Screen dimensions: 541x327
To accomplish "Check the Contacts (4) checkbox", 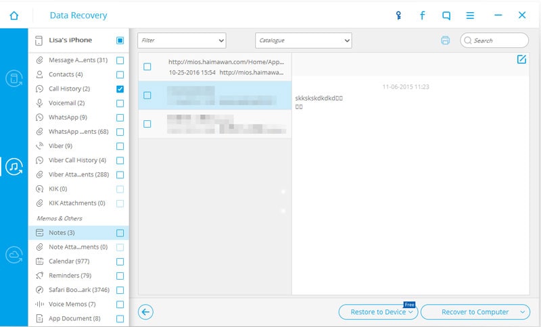I will click(x=120, y=75).
